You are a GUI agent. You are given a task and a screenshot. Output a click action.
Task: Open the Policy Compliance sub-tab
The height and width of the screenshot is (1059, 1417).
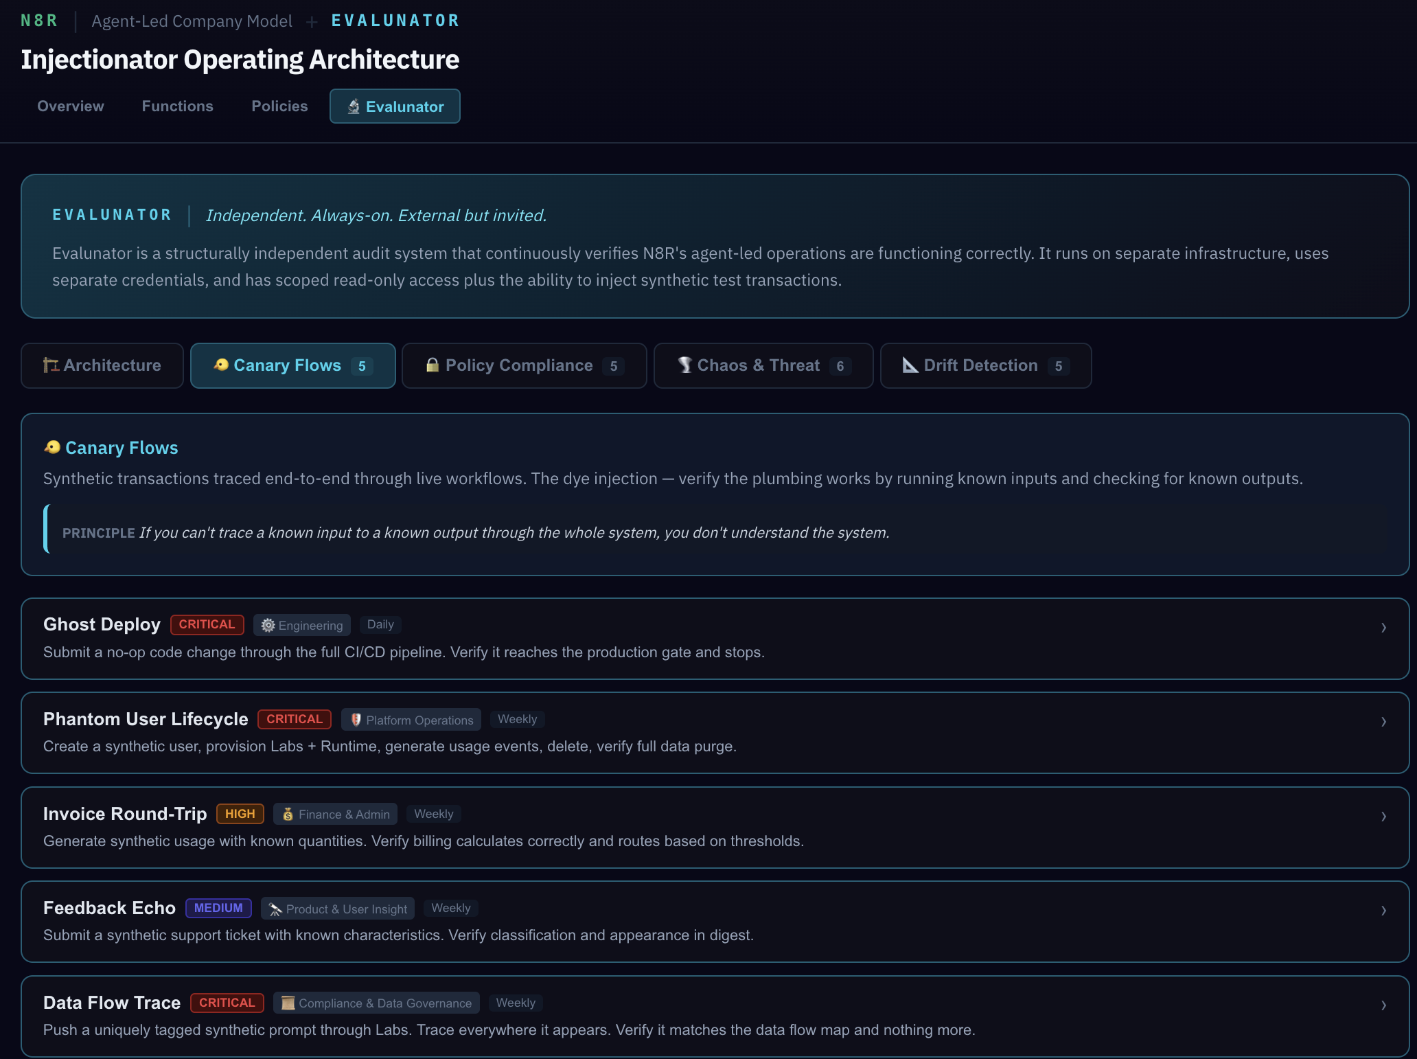525,365
